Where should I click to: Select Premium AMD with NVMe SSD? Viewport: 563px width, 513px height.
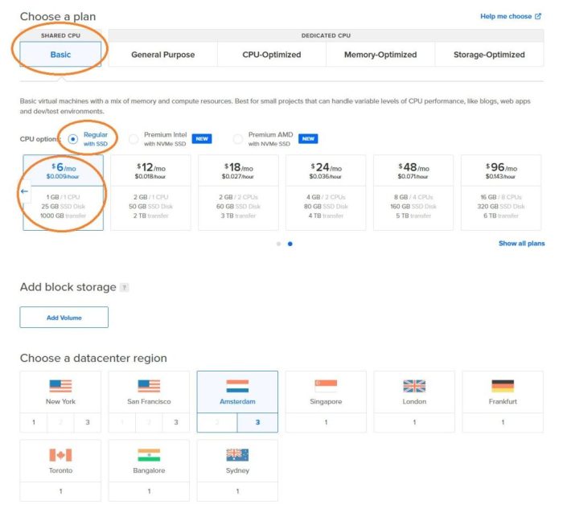(238, 139)
